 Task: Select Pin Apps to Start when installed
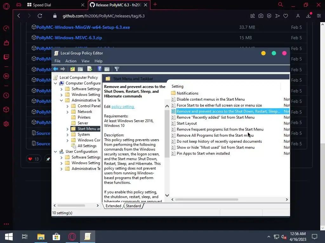(203, 153)
